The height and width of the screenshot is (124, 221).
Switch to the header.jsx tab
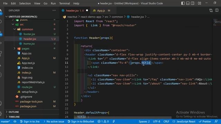click(x=75, y=11)
